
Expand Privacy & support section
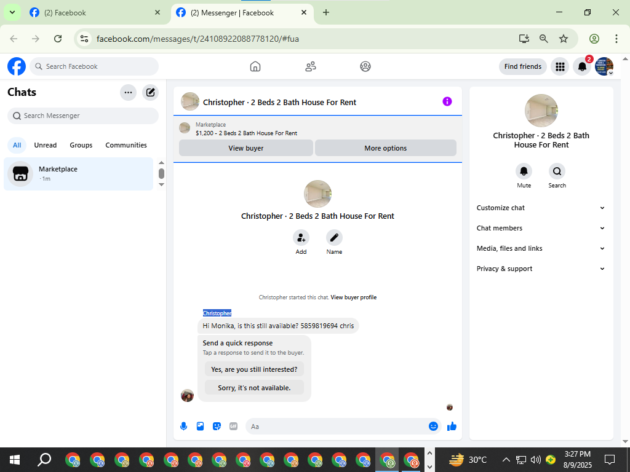541,269
